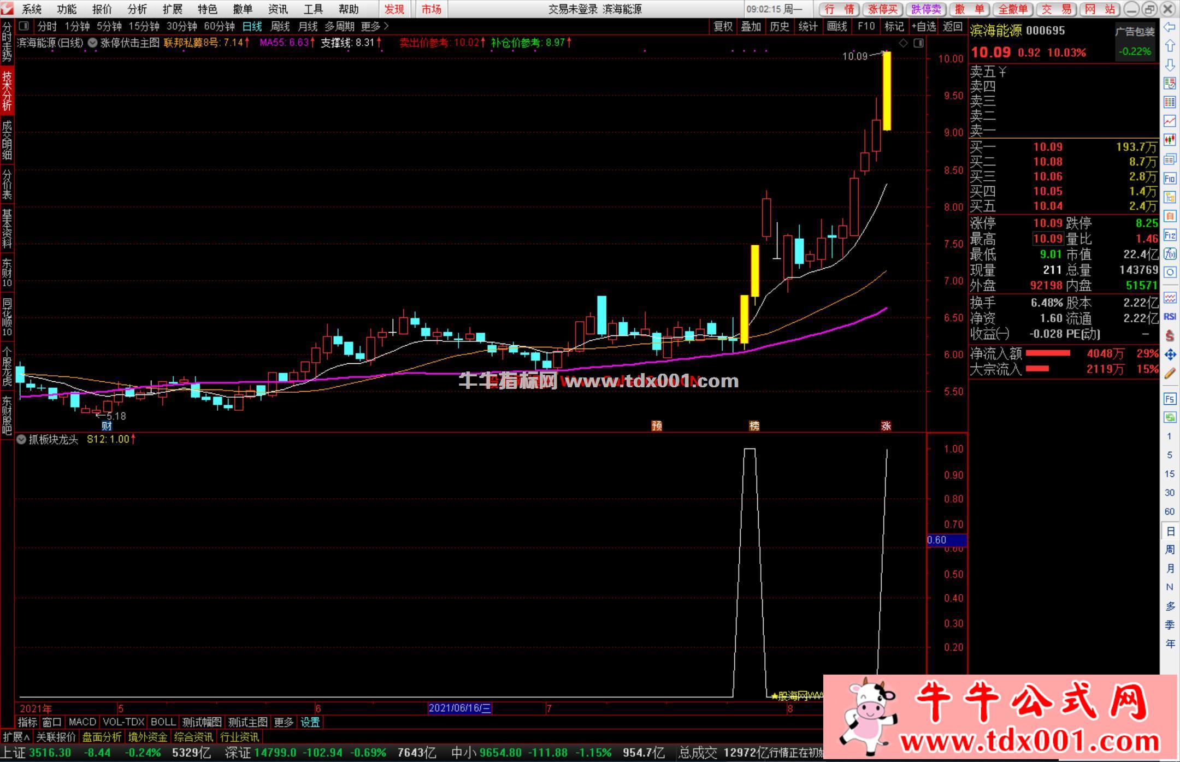Expand 更多 period options dropdown
1180x762 pixels.
[x=375, y=26]
